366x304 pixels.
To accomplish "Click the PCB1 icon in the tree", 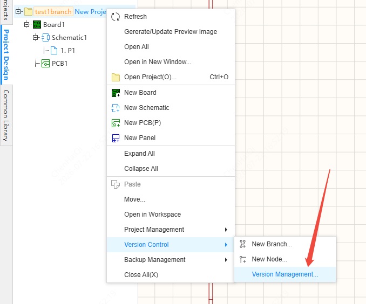I will click(45, 64).
